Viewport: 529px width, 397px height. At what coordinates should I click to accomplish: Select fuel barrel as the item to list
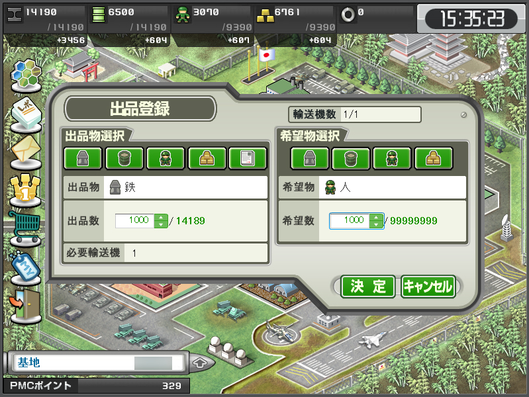124,158
